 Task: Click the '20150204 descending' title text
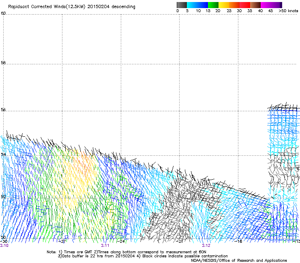pos(111,7)
